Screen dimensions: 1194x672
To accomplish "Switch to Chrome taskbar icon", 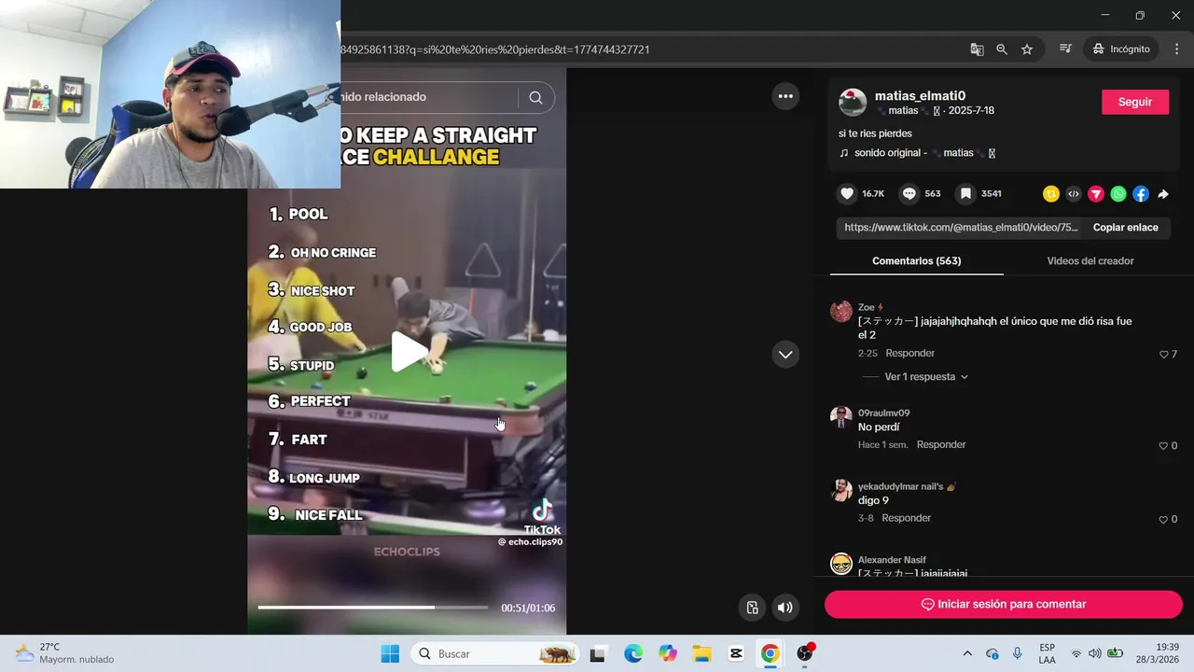I will tap(771, 654).
